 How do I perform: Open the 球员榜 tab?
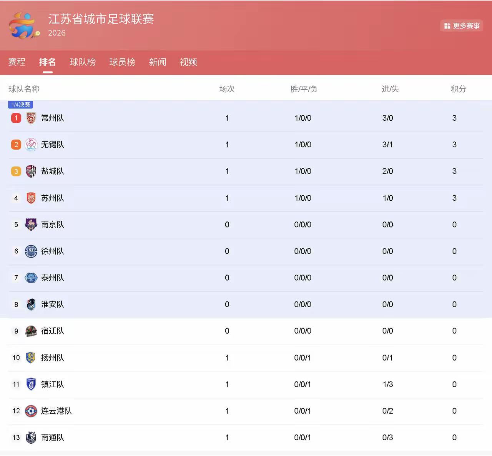122,62
